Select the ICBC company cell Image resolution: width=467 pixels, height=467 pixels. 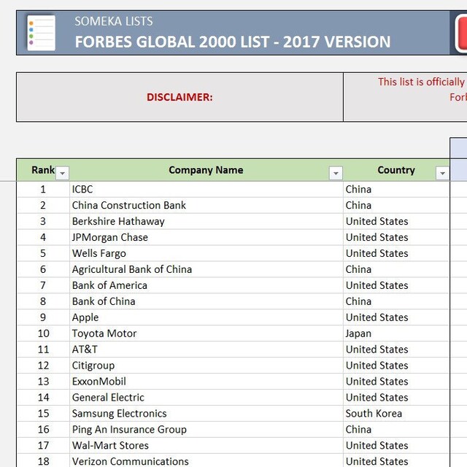pyautogui.click(x=206, y=189)
